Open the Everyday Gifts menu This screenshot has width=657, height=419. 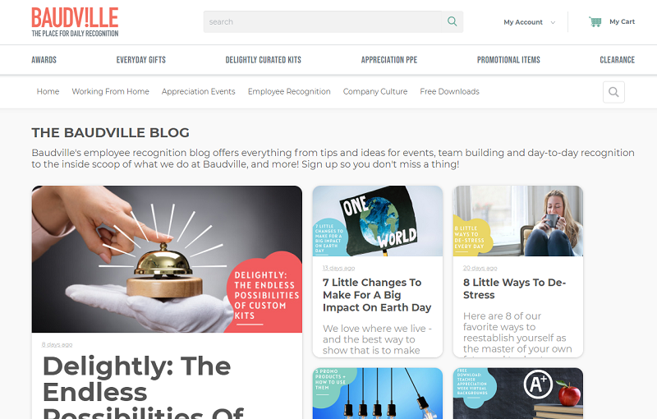[x=140, y=60]
